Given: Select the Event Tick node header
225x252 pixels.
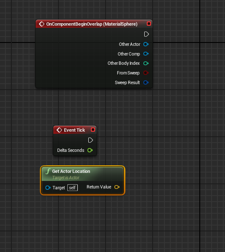Looking at the screenshot, I should [75, 130].
